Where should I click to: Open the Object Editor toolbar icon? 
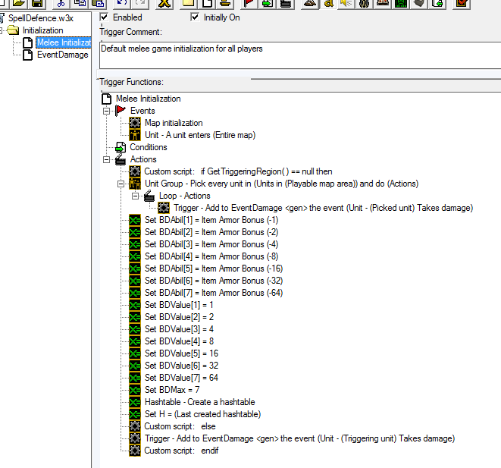365,3
